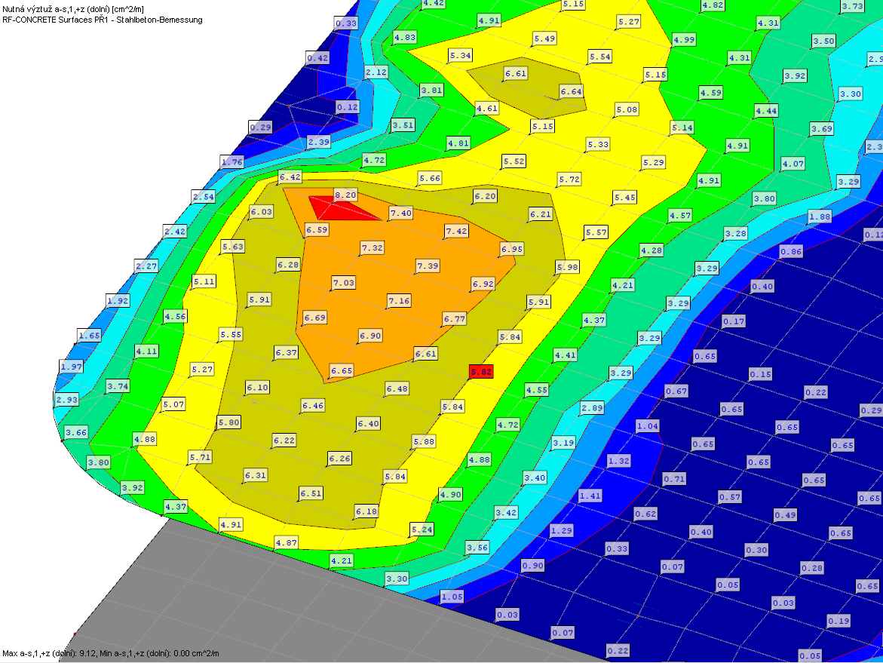This screenshot has width=883, height=663.
Task: Select the 5.11 value label
Action: click(204, 281)
